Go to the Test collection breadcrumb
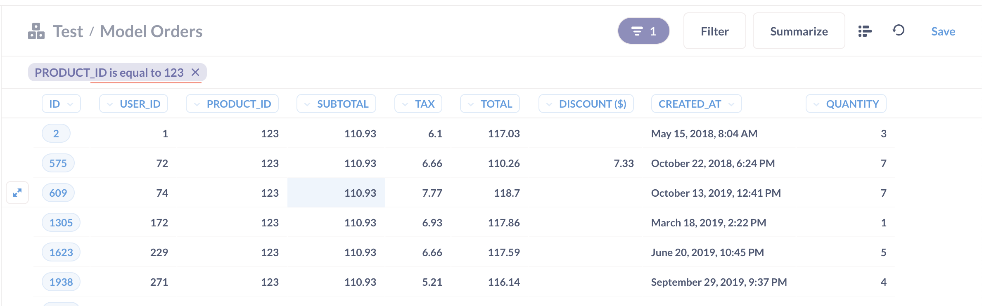This screenshot has height=306, width=982. (68, 31)
